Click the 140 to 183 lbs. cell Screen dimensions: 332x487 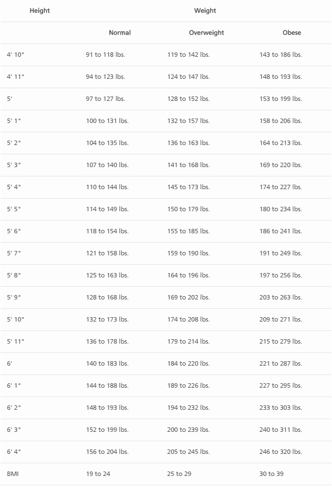click(x=107, y=363)
